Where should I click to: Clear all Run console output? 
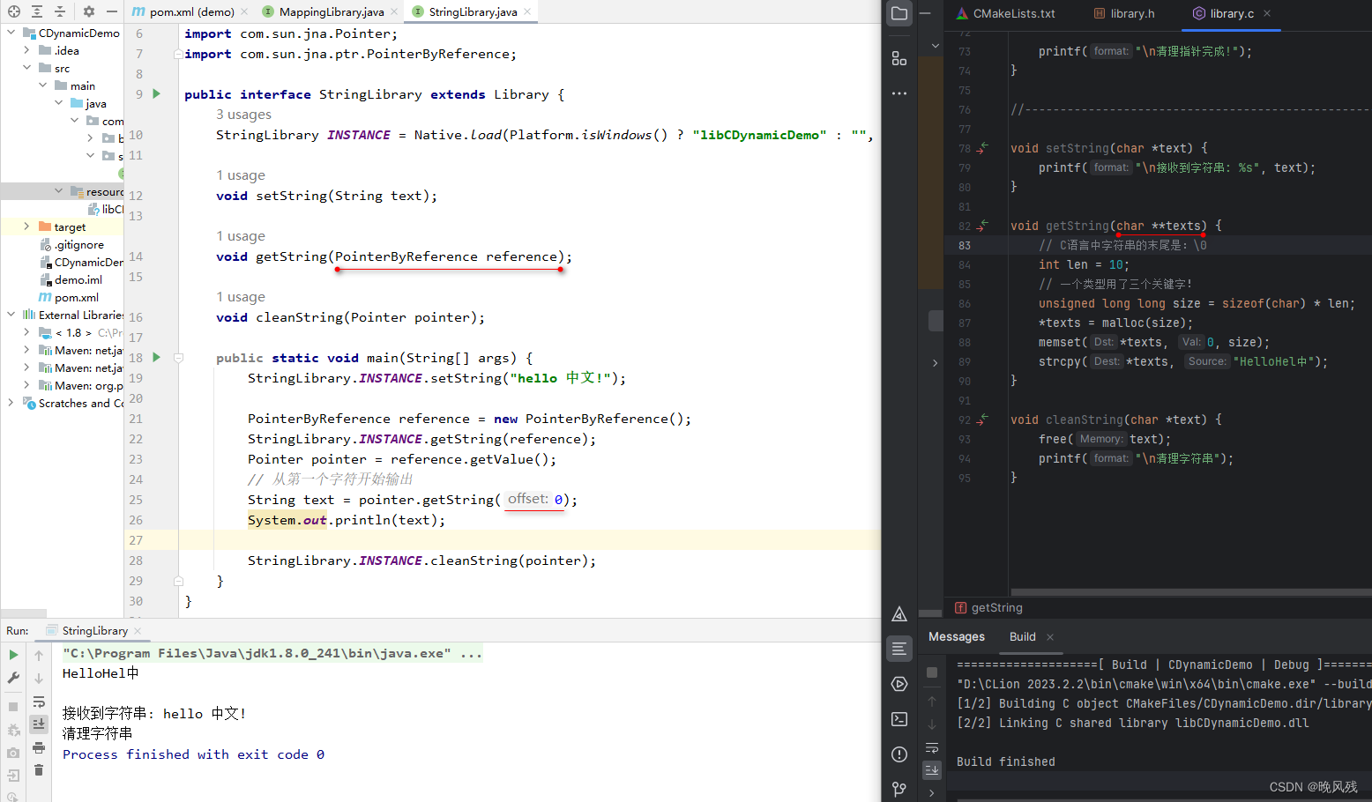39,770
